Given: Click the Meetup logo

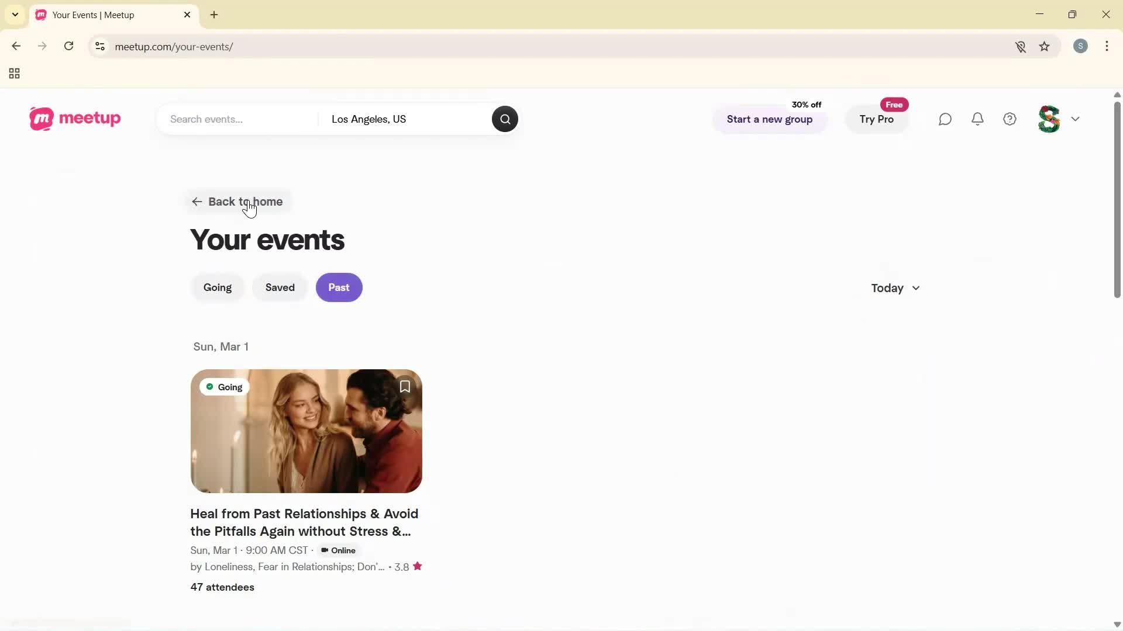Looking at the screenshot, I should (x=74, y=119).
